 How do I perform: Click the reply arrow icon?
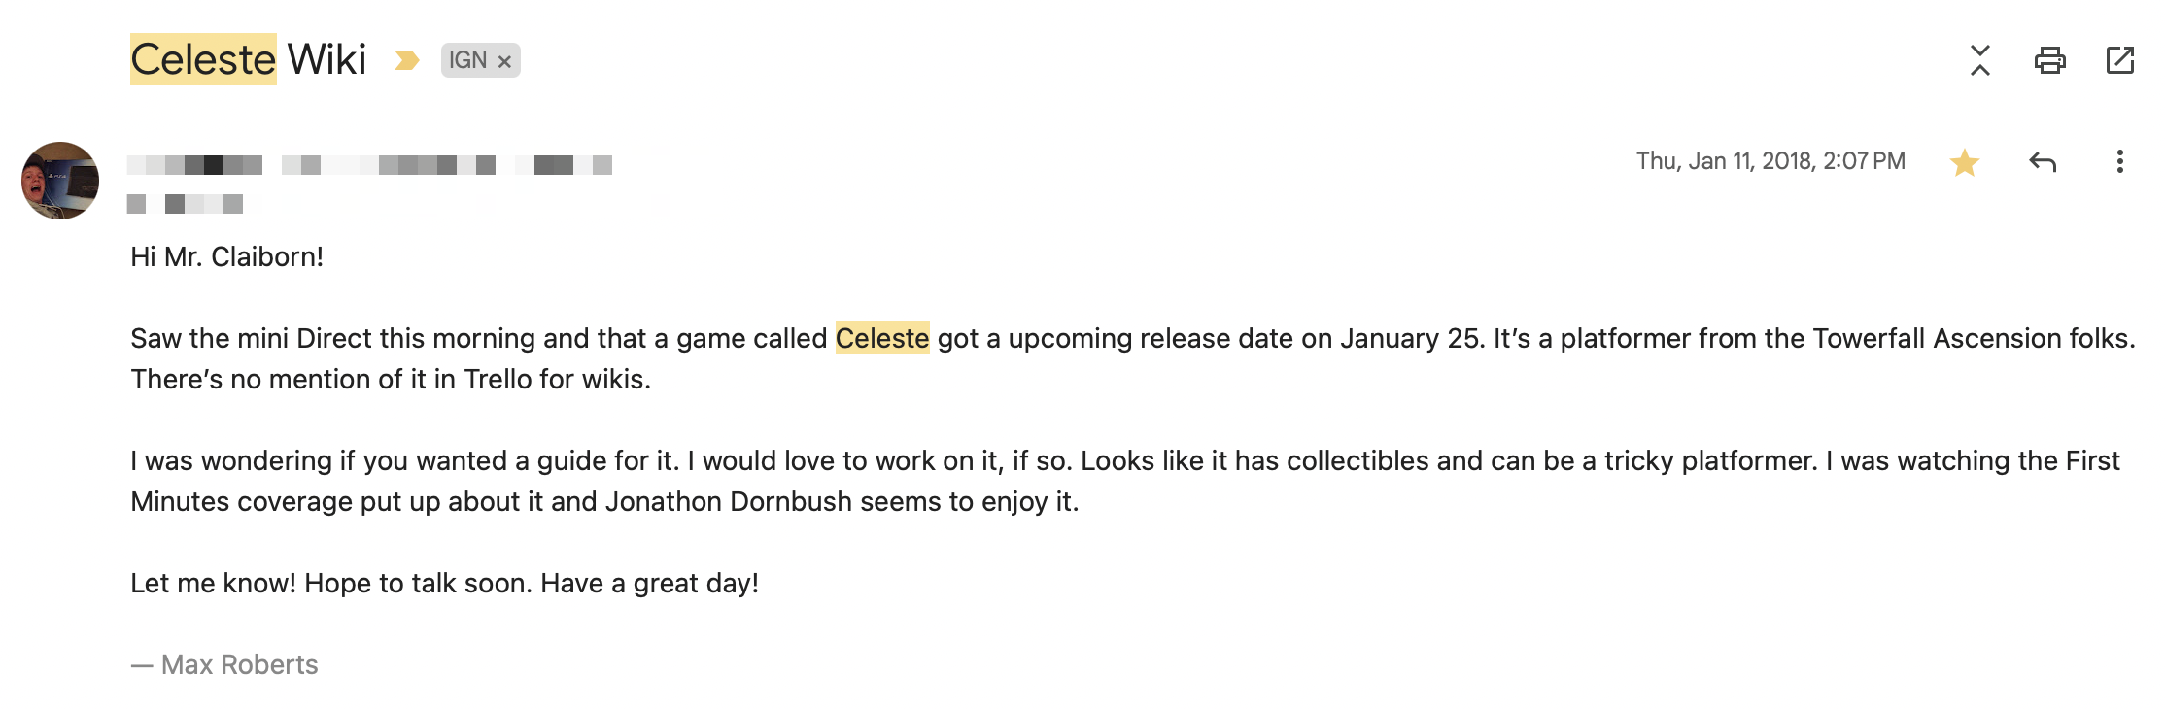pos(2042,162)
